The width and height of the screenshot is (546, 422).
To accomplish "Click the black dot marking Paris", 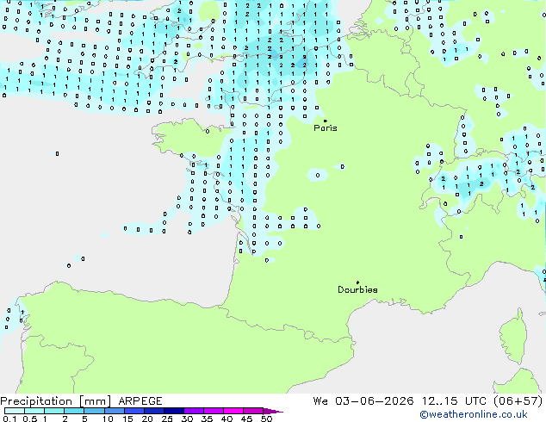I will 326,121.
